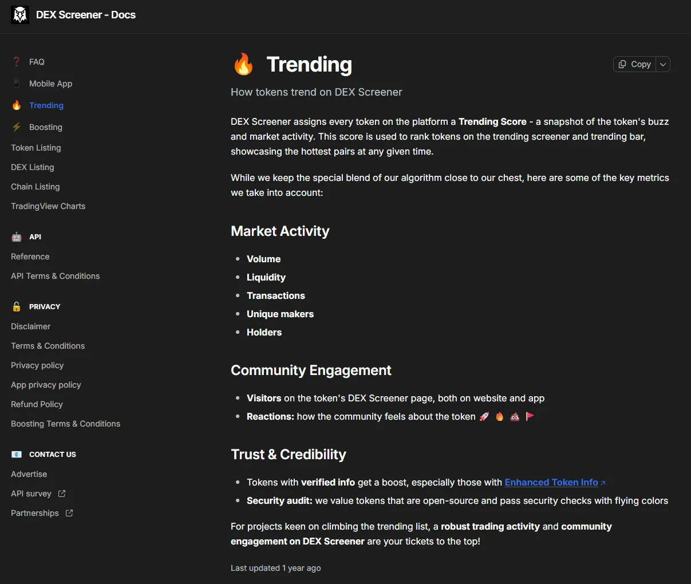Open the Token Listing page
Image resolution: width=691 pixels, height=584 pixels.
coord(35,148)
